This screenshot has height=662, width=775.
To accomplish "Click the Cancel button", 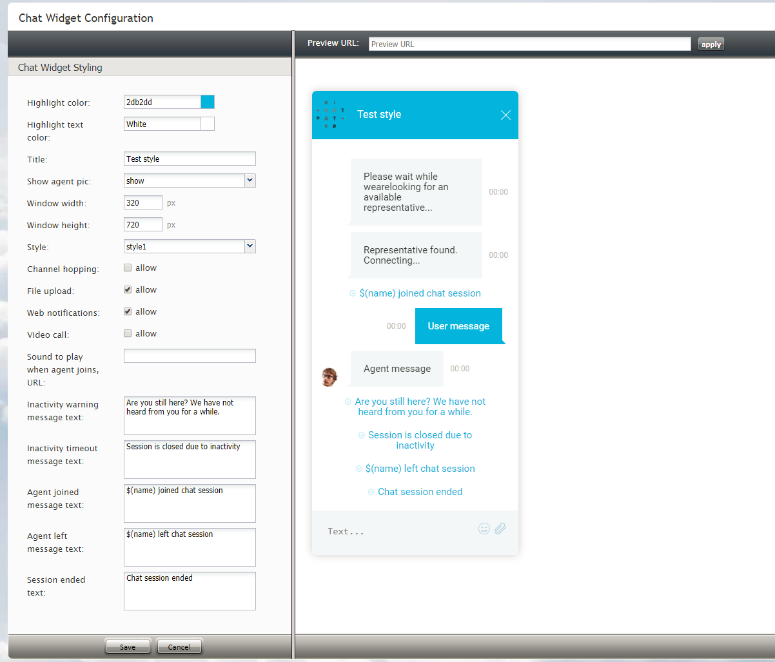I will click(179, 647).
